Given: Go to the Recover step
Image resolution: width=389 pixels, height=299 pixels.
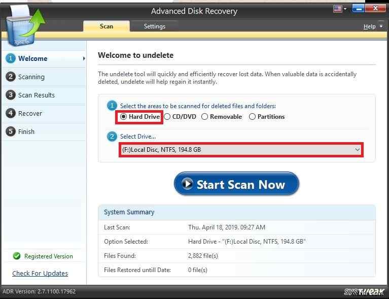Looking at the screenshot, I should [x=44, y=114].
